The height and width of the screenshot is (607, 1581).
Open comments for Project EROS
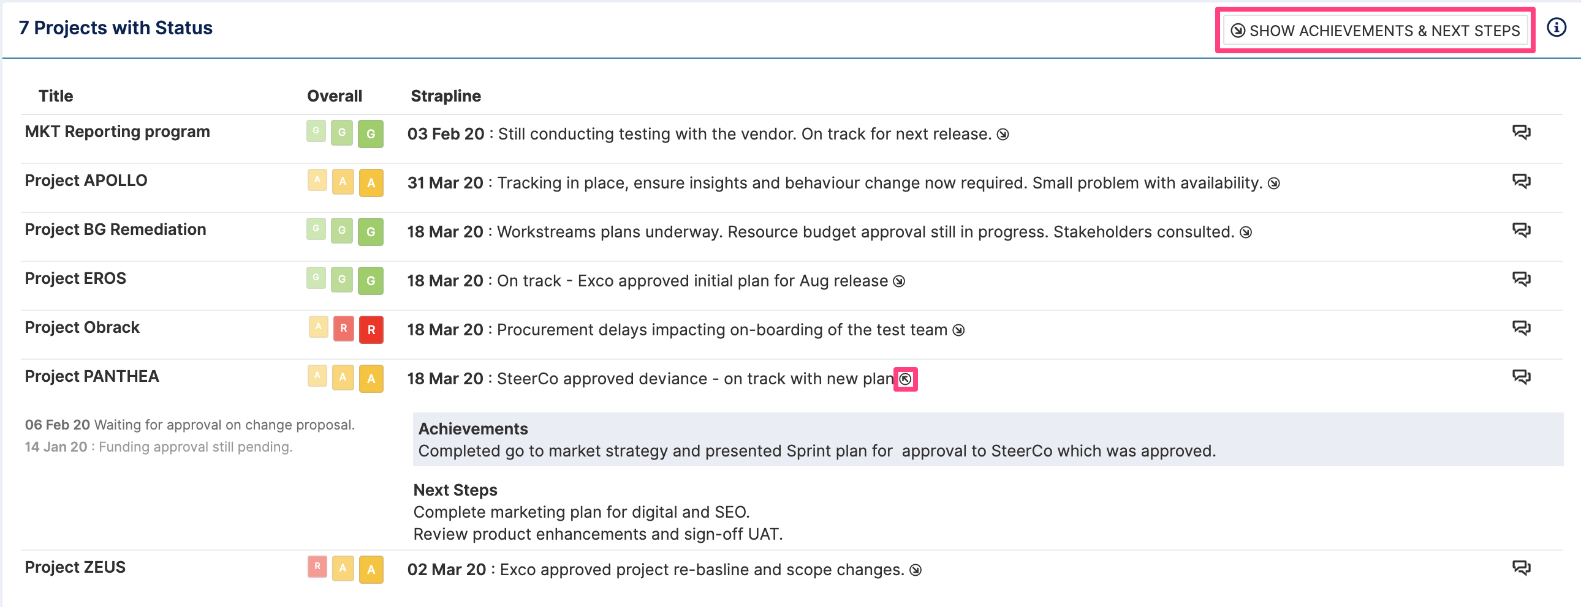point(1521,280)
